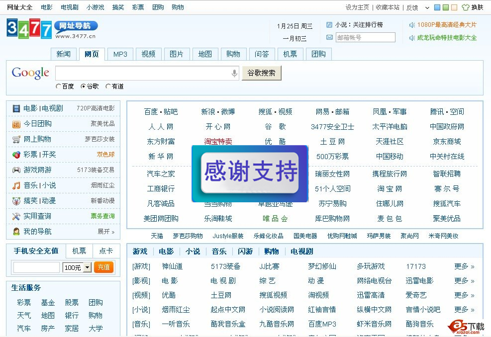This screenshot has width=491, height=337.
Task: Expand 更多 in the 小说 row
Action: [x=464, y=310]
